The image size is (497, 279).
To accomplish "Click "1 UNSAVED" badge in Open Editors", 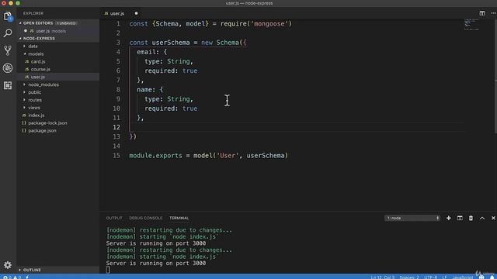I will 66,23.
